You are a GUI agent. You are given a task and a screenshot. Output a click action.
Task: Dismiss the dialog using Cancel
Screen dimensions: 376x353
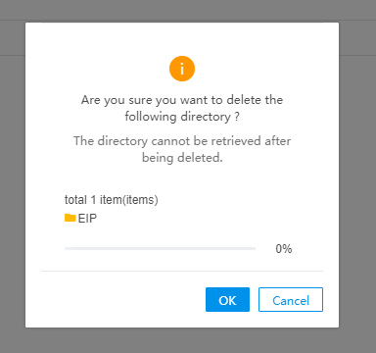click(x=291, y=299)
